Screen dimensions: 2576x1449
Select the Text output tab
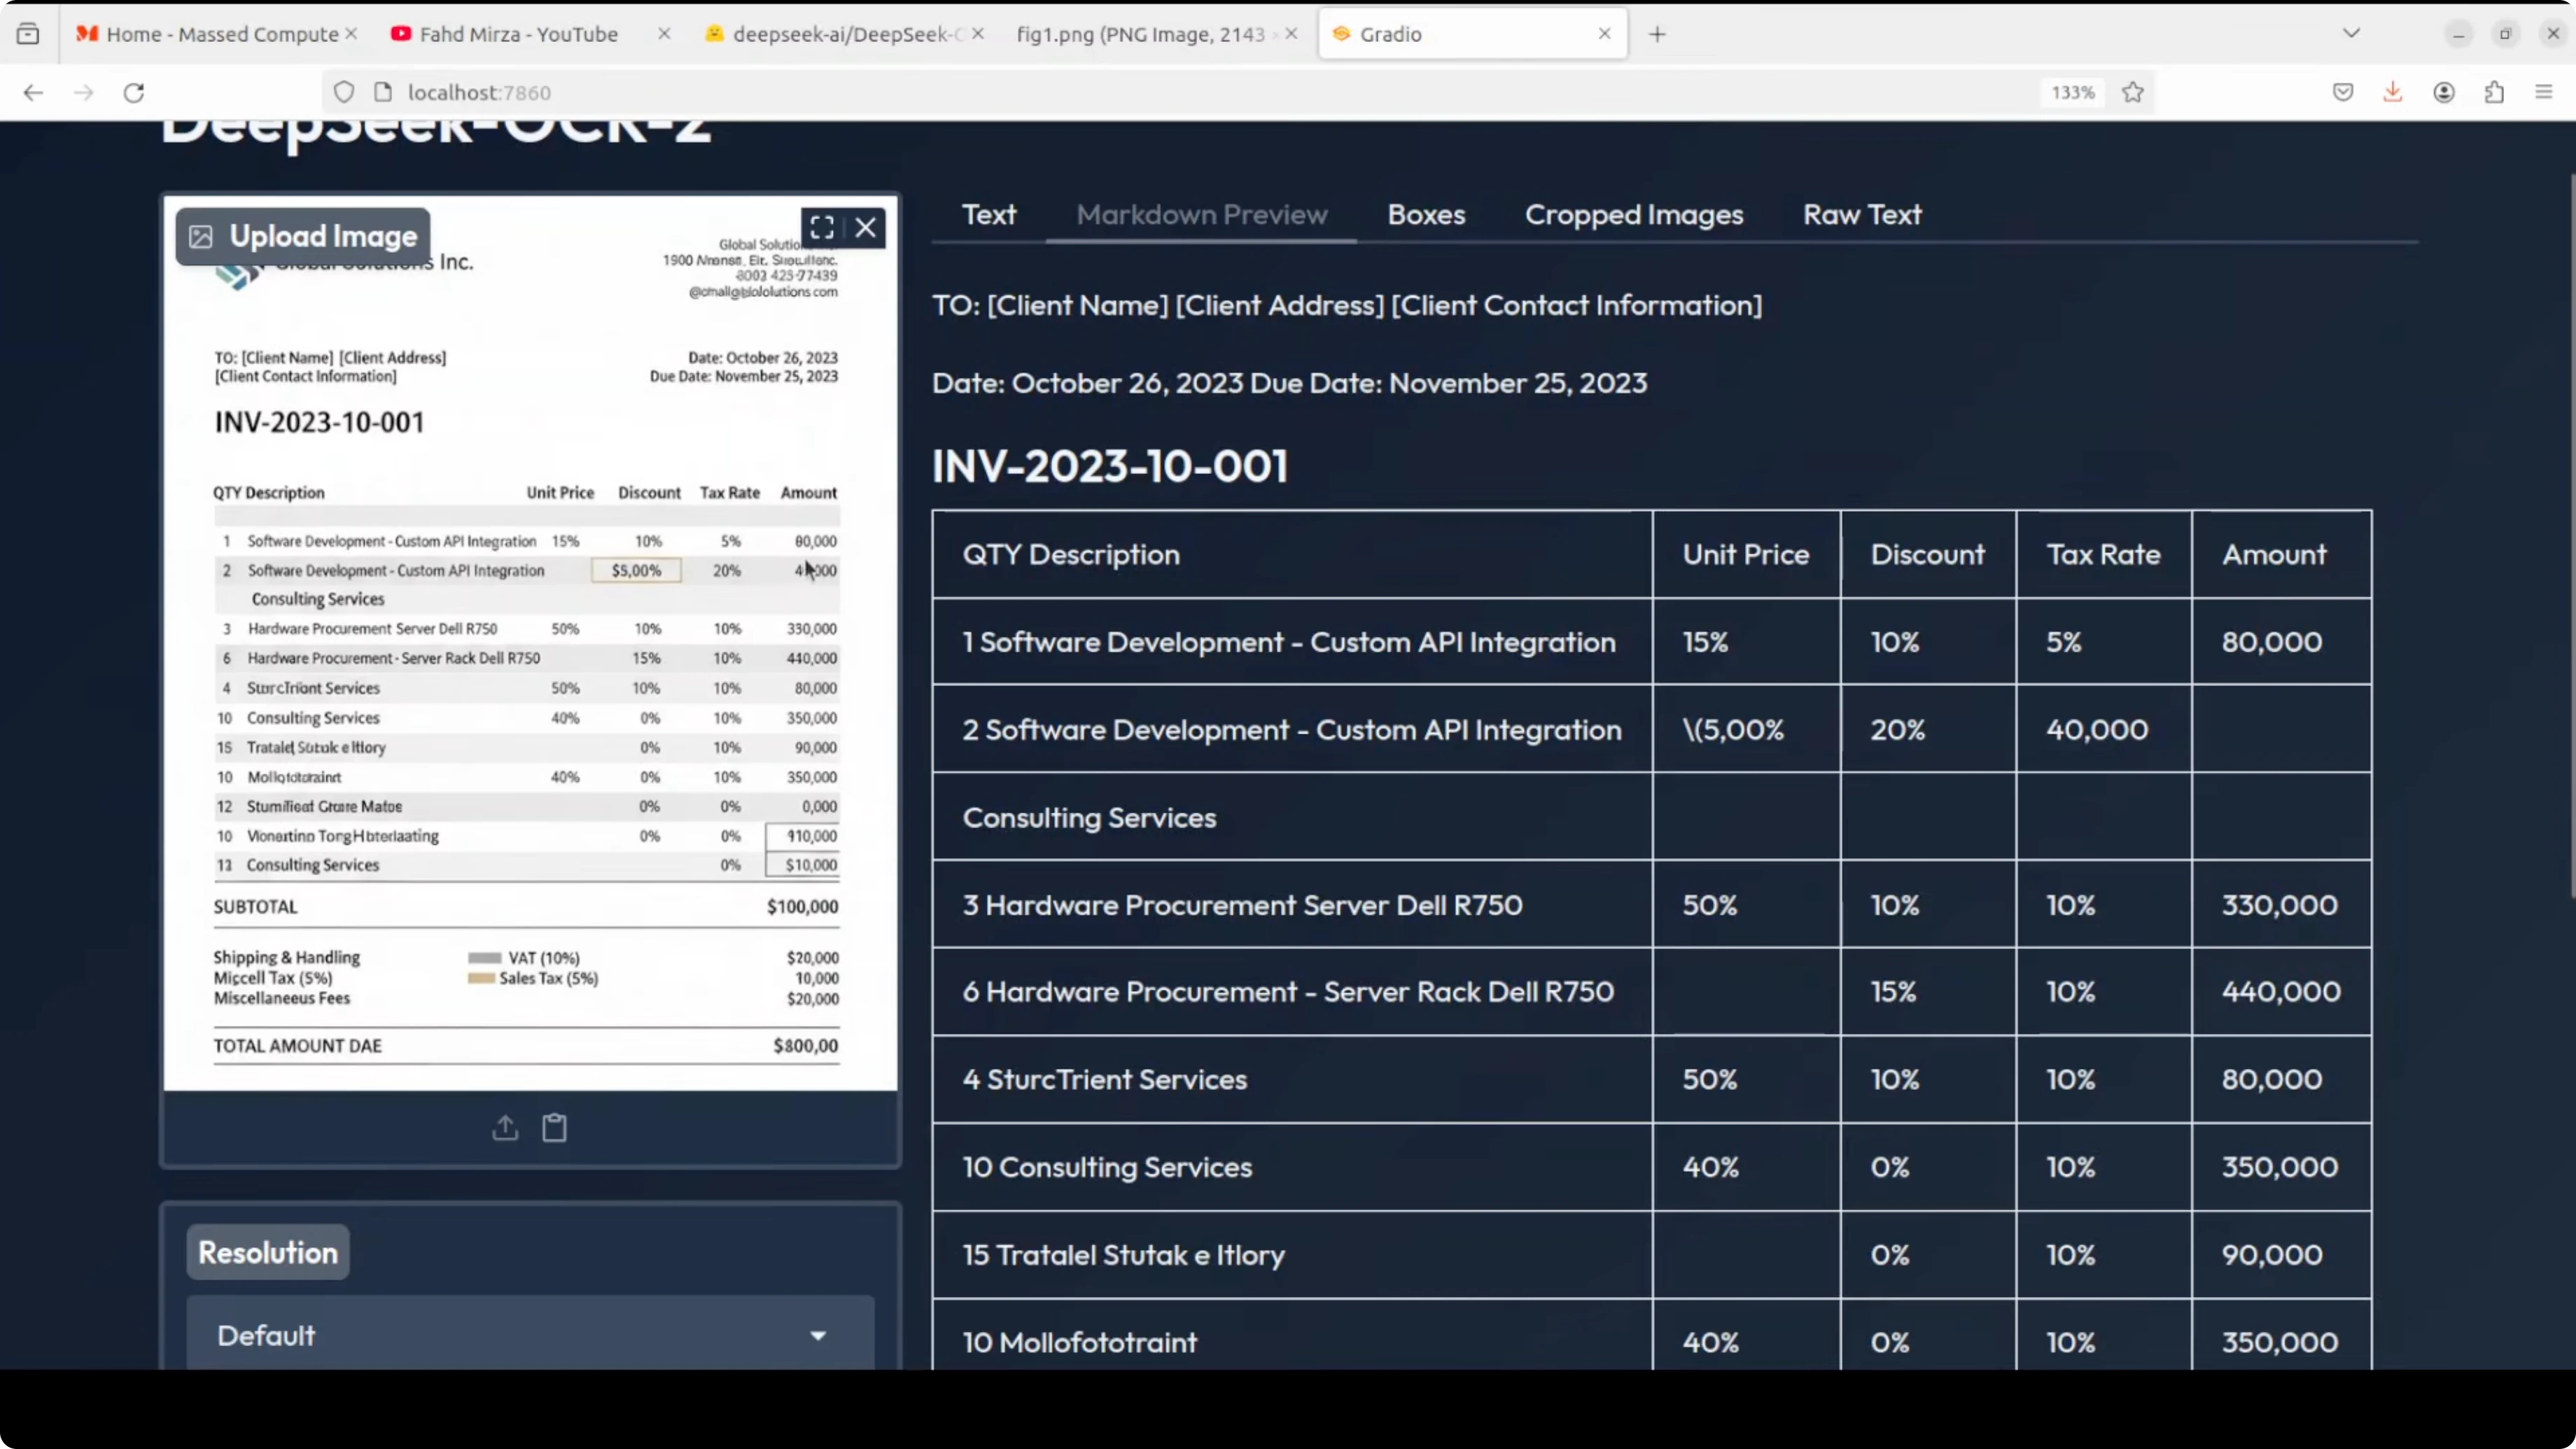(989, 215)
